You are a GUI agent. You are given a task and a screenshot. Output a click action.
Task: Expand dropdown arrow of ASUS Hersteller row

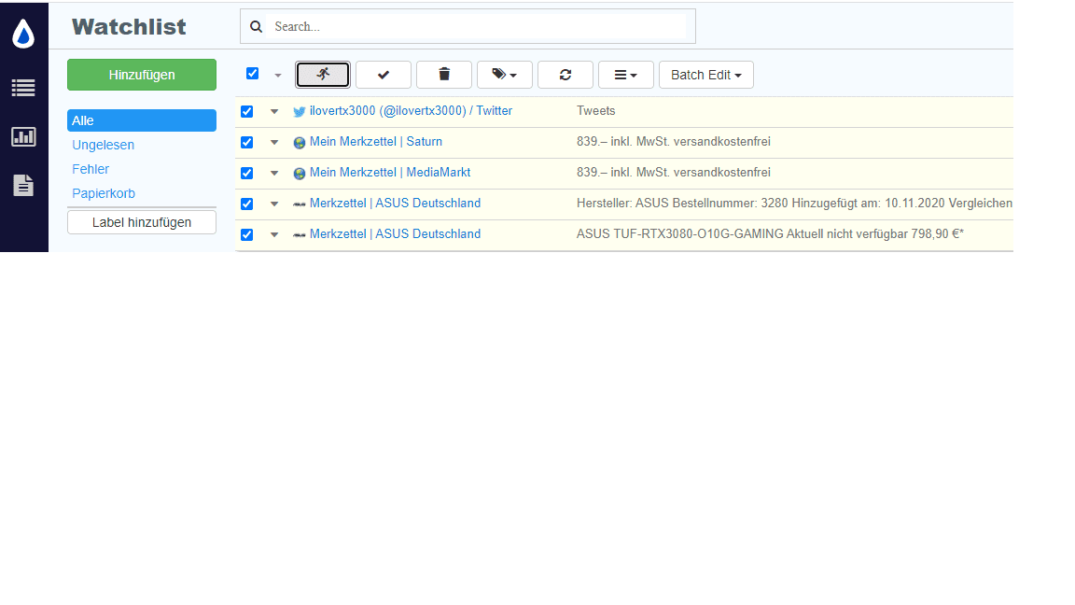274,204
